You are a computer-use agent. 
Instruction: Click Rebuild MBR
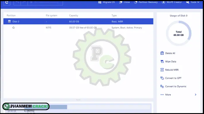pos(170,70)
